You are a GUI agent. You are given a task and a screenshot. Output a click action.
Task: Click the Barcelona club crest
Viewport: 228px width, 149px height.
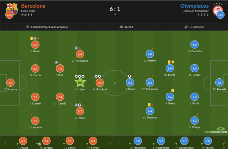11,8
